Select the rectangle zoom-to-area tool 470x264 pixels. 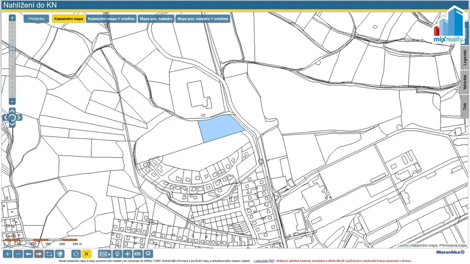click(x=49, y=254)
